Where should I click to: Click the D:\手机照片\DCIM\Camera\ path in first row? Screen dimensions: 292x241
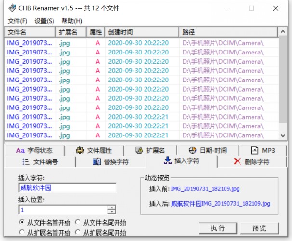[223, 43]
